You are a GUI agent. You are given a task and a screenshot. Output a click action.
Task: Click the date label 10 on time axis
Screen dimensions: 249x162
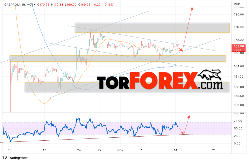tap(10, 150)
